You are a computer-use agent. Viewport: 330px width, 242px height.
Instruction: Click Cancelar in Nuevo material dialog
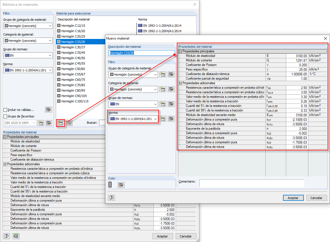[x=316, y=198]
